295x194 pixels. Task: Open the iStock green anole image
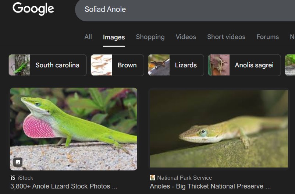[74, 129]
